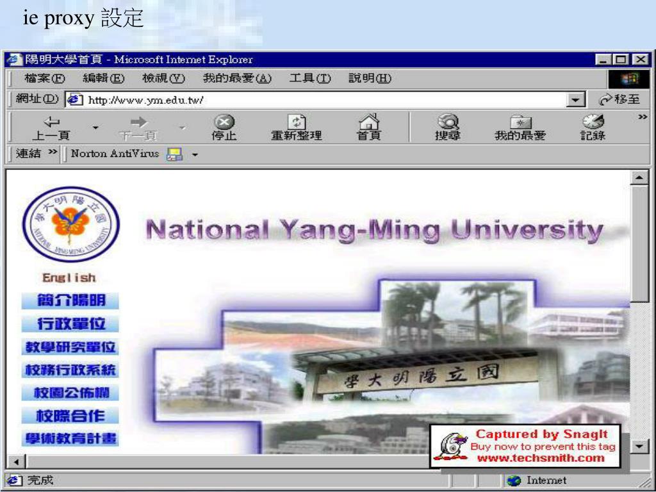This screenshot has width=656, height=492.
Task: Open the 我的最愛 favorites toolbar icon
Action: pos(520,122)
